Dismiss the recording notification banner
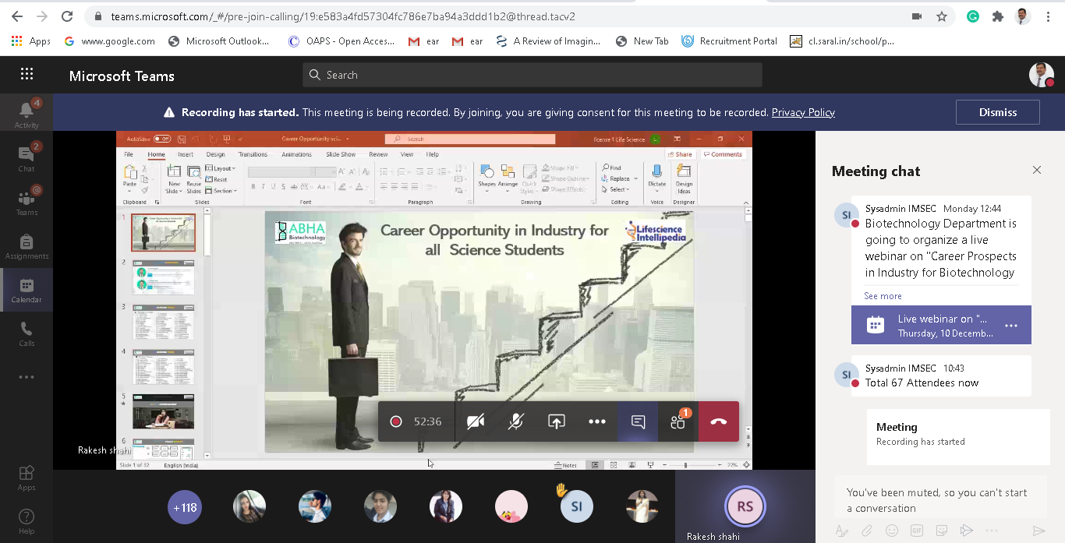The width and height of the screenshot is (1065, 543). pyautogui.click(x=997, y=112)
